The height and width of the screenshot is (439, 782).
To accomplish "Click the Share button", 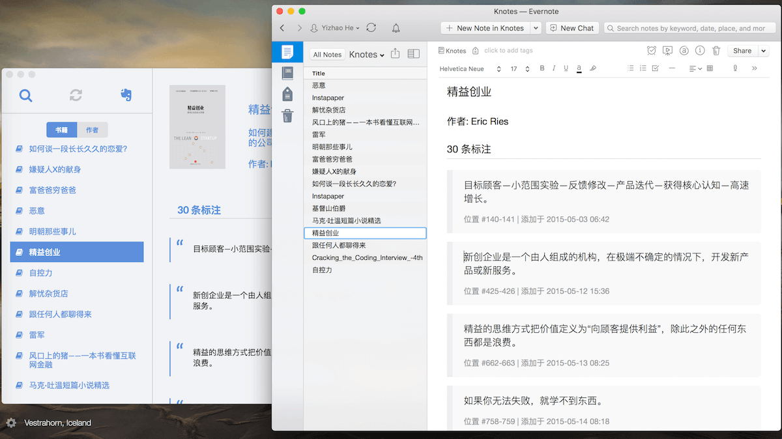I will (742, 51).
